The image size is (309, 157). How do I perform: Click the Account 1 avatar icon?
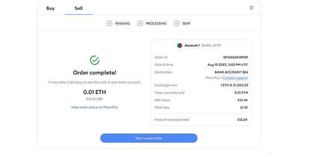[180, 45]
